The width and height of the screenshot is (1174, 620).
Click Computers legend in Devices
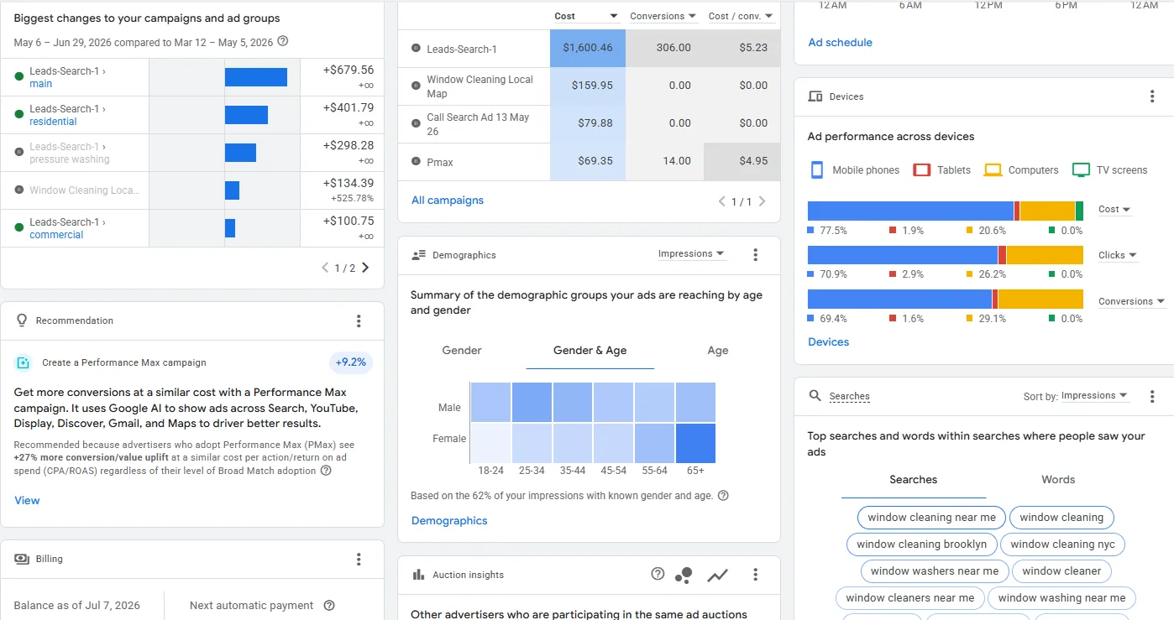point(1021,169)
